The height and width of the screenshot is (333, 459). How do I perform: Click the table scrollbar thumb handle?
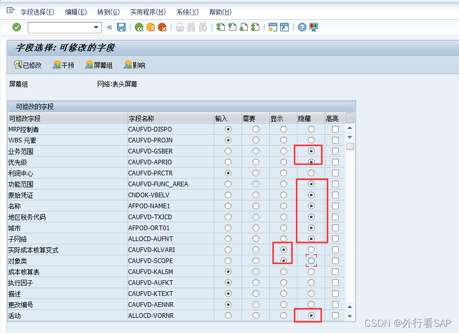(x=350, y=146)
